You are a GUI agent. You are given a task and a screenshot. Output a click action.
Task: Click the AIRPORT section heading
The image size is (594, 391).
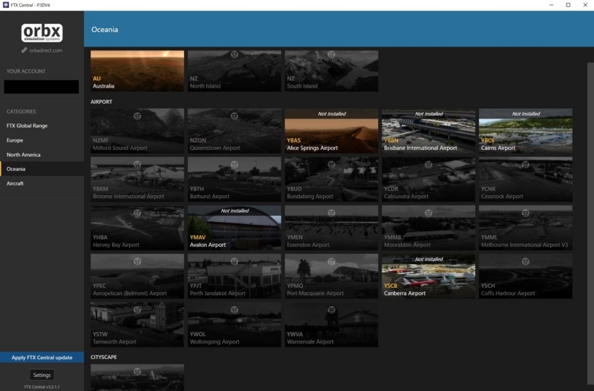coord(101,102)
